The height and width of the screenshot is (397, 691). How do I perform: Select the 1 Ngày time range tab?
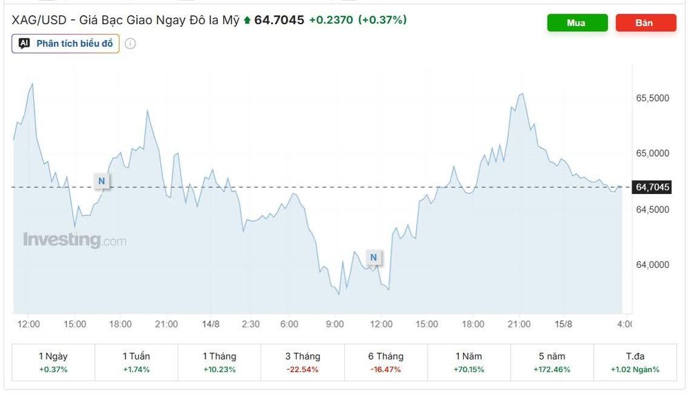pos(53,362)
